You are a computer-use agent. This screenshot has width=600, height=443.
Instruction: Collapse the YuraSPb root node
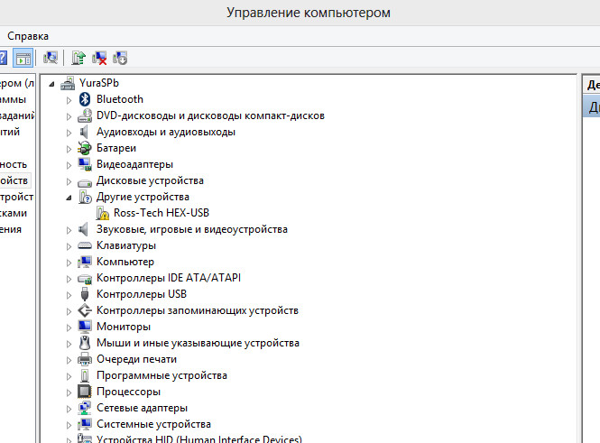point(52,84)
